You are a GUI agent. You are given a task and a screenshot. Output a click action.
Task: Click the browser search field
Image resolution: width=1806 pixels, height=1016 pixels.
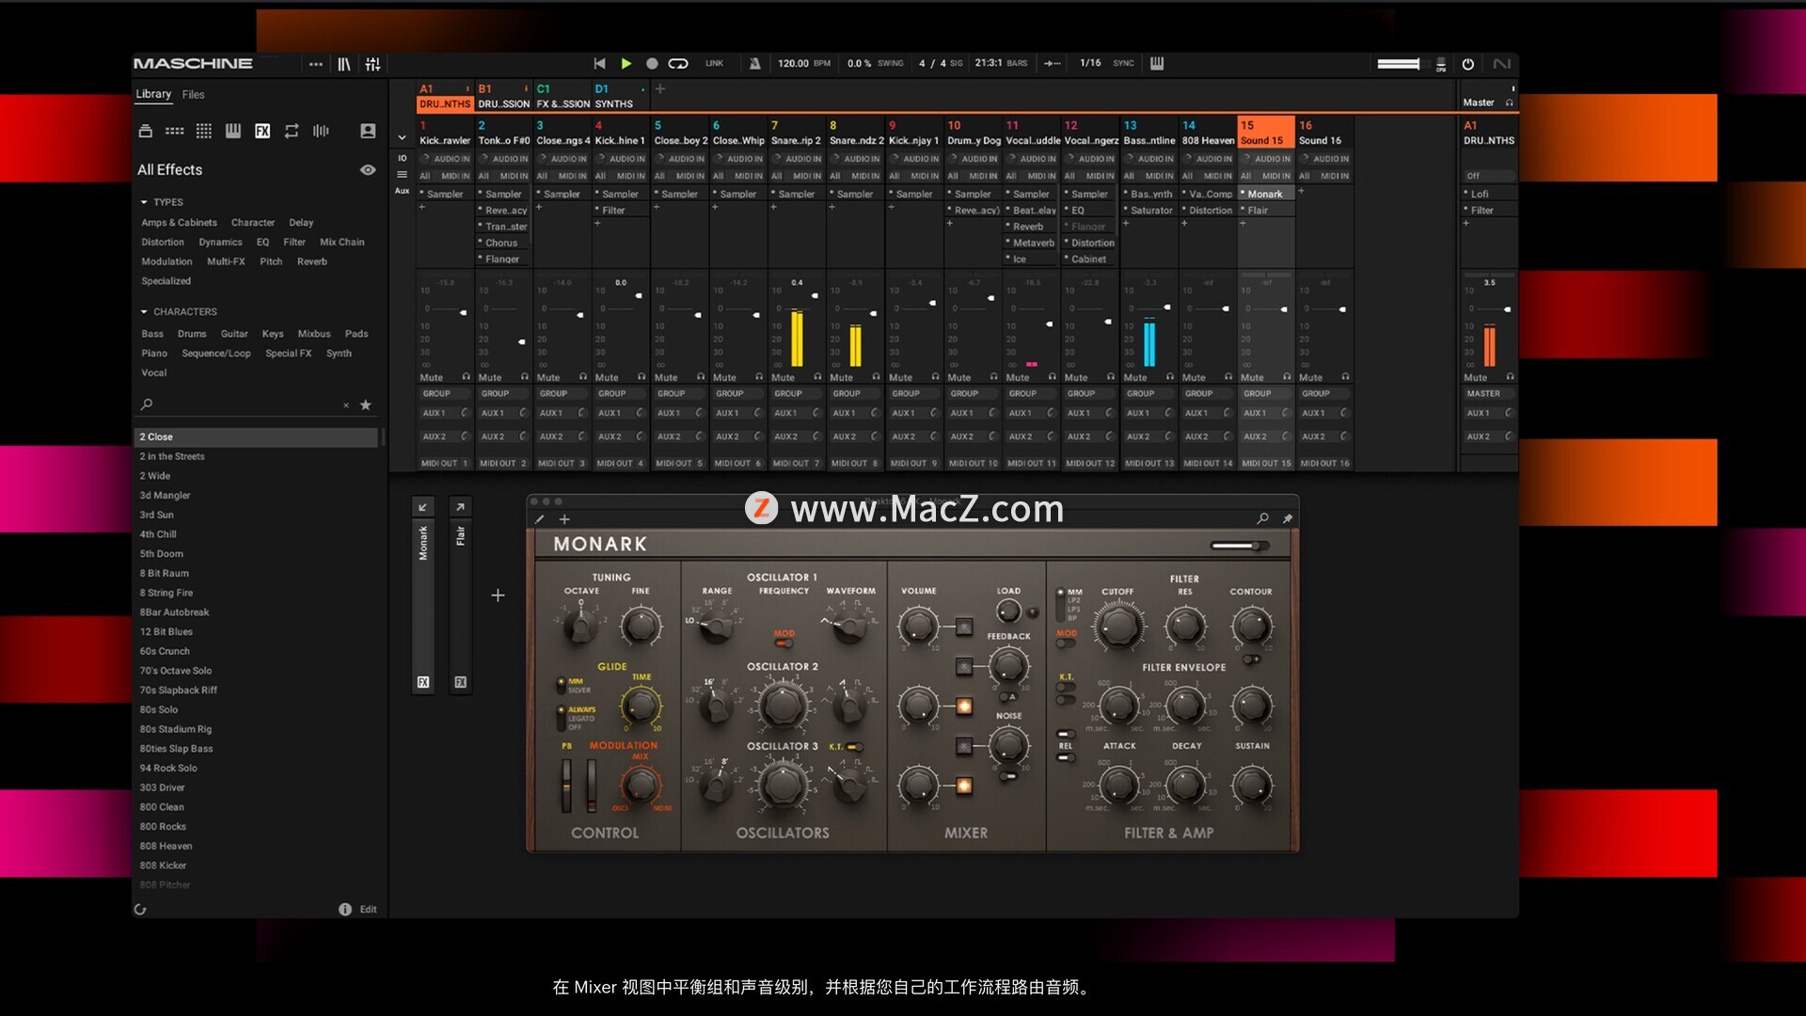coord(246,405)
